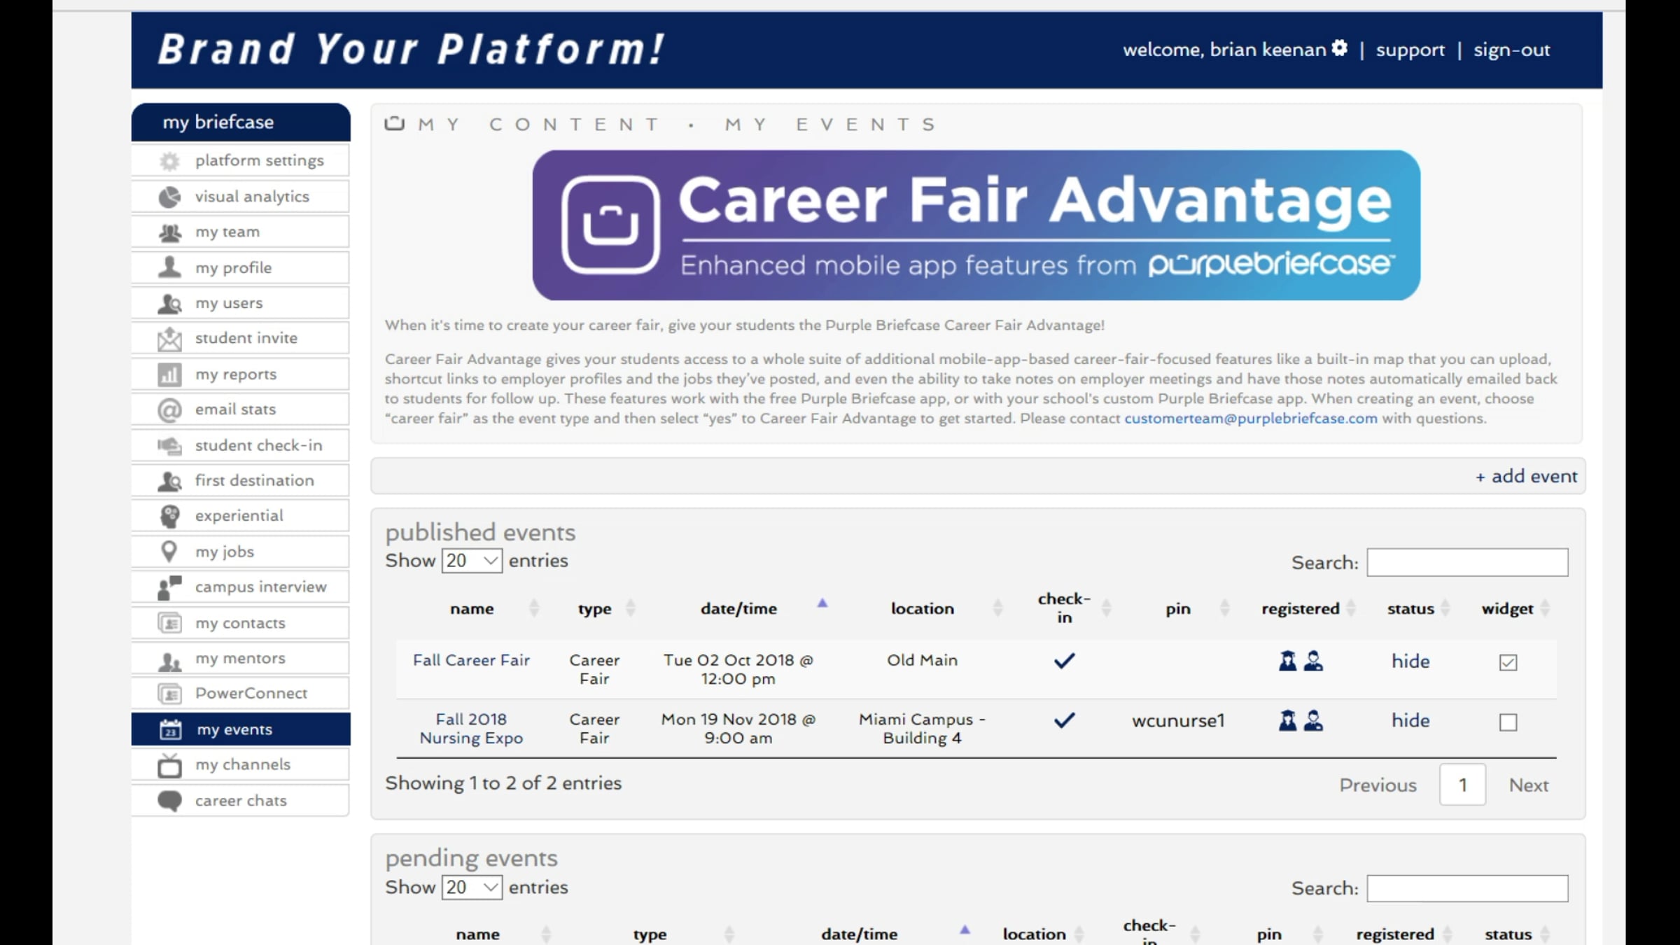Uncheck widget checkbox for Fall Career Fair
The height and width of the screenshot is (945, 1680).
click(1508, 662)
